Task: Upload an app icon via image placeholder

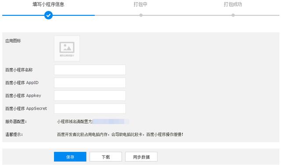Action: pyautogui.click(x=67, y=48)
